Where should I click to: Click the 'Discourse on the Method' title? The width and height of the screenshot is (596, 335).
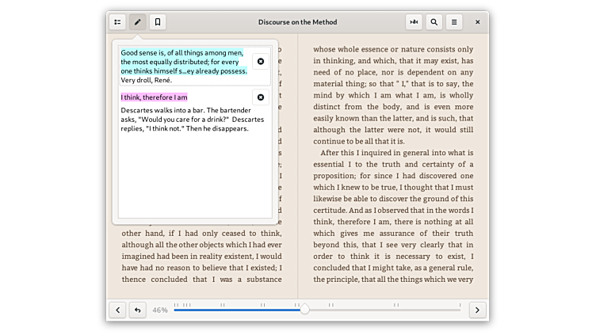click(297, 22)
